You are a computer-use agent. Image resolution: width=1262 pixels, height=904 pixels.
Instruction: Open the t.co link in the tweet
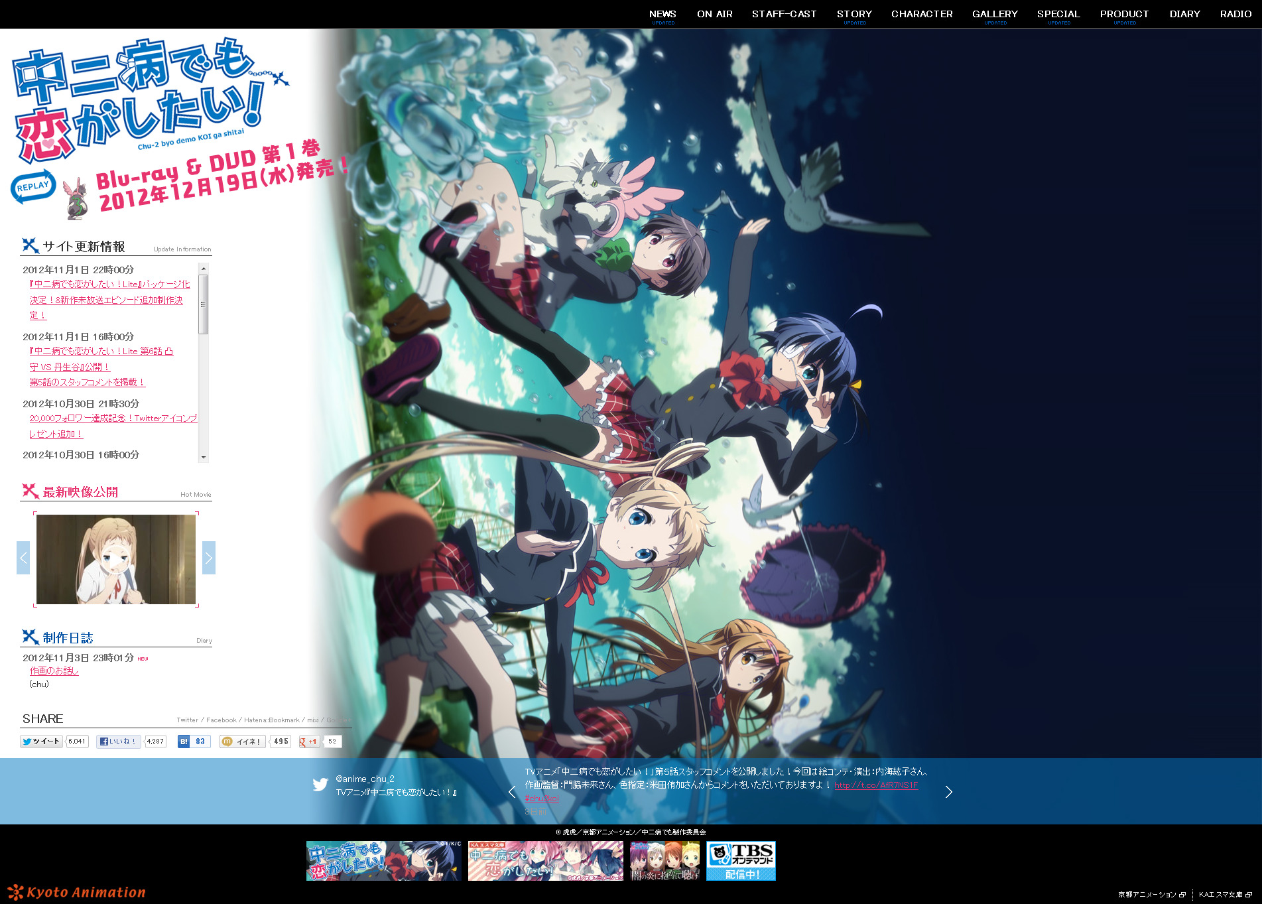pos(876,785)
